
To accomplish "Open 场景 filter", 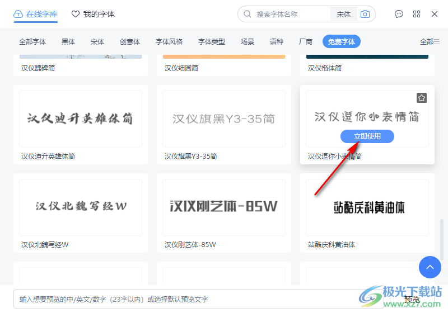I will pyautogui.click(x=248, y=41).
